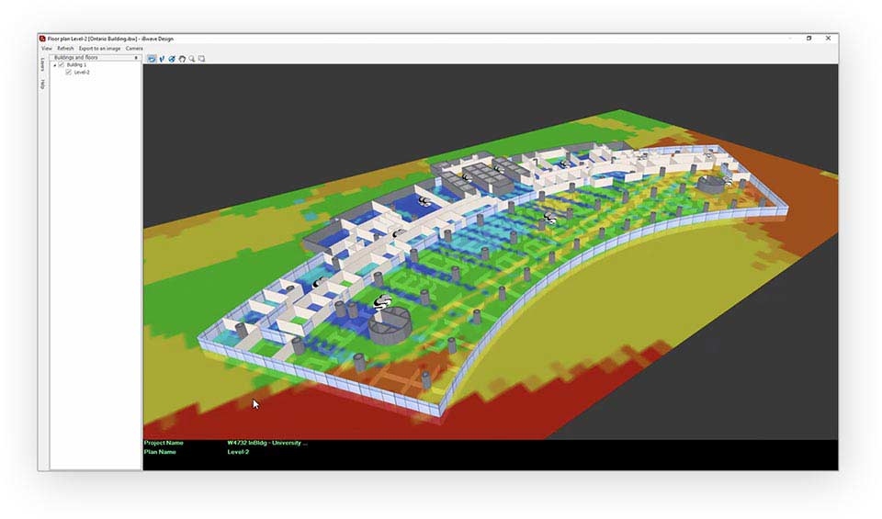
Task: Open Buildings and floors panel dropdown arrow
Action: pyautogui.click(x=136, y=58)
